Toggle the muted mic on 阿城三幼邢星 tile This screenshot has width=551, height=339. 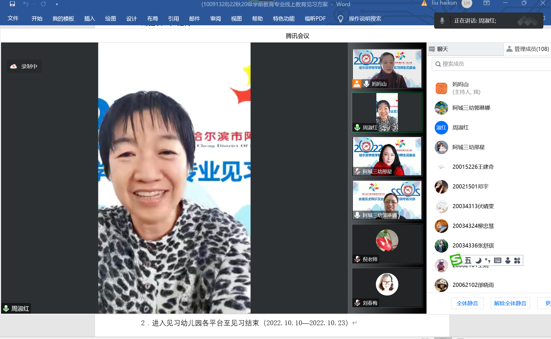point(357,171)
